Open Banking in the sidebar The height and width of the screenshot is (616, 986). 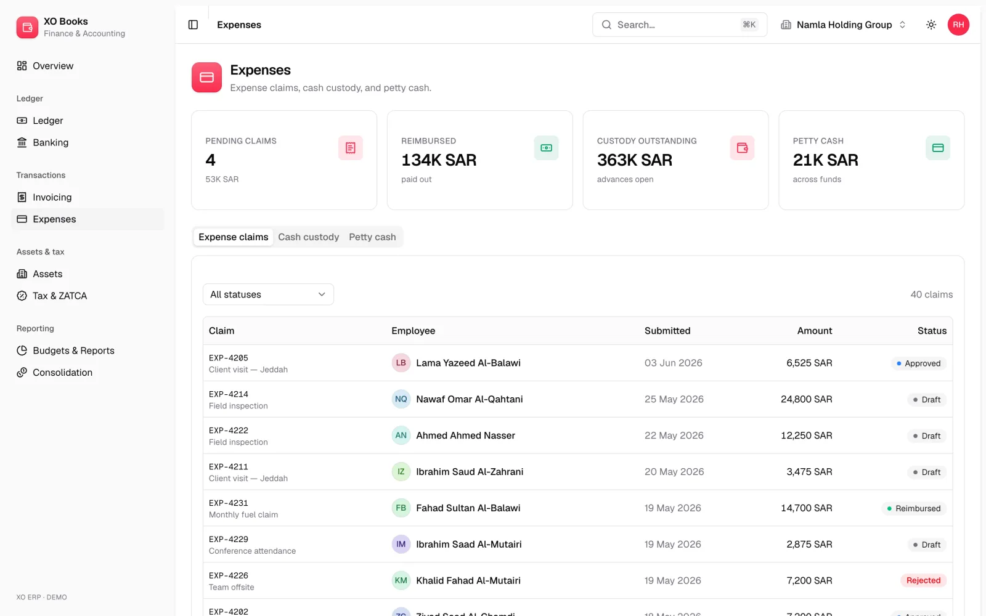88,142
